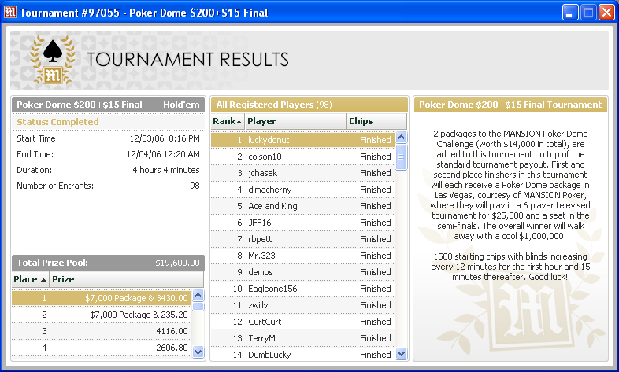
Task: Select second place $7,000 Package & 235.20 prize
Action: pos(102,315)
